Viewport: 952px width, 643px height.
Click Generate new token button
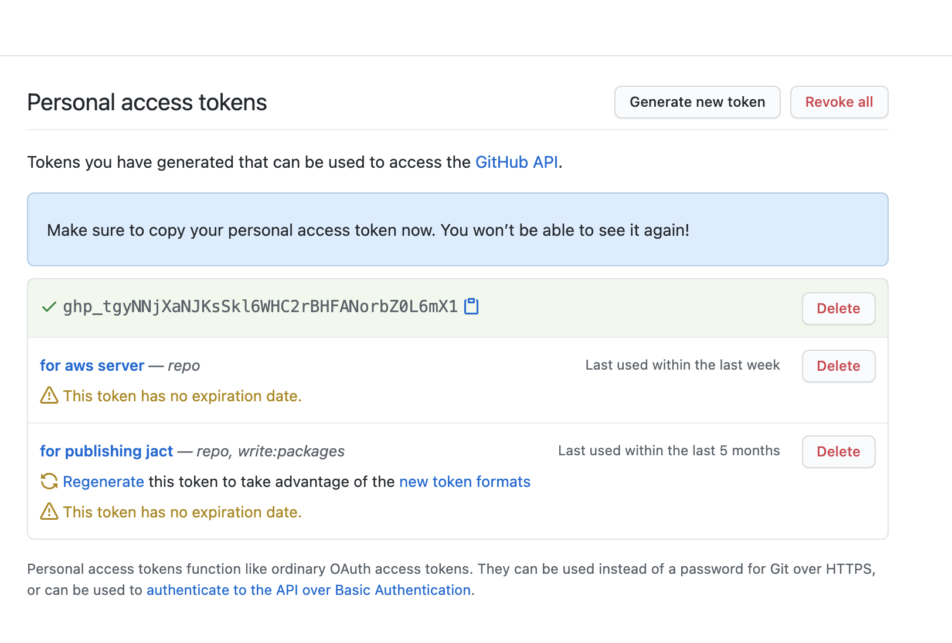pos(697,102)
